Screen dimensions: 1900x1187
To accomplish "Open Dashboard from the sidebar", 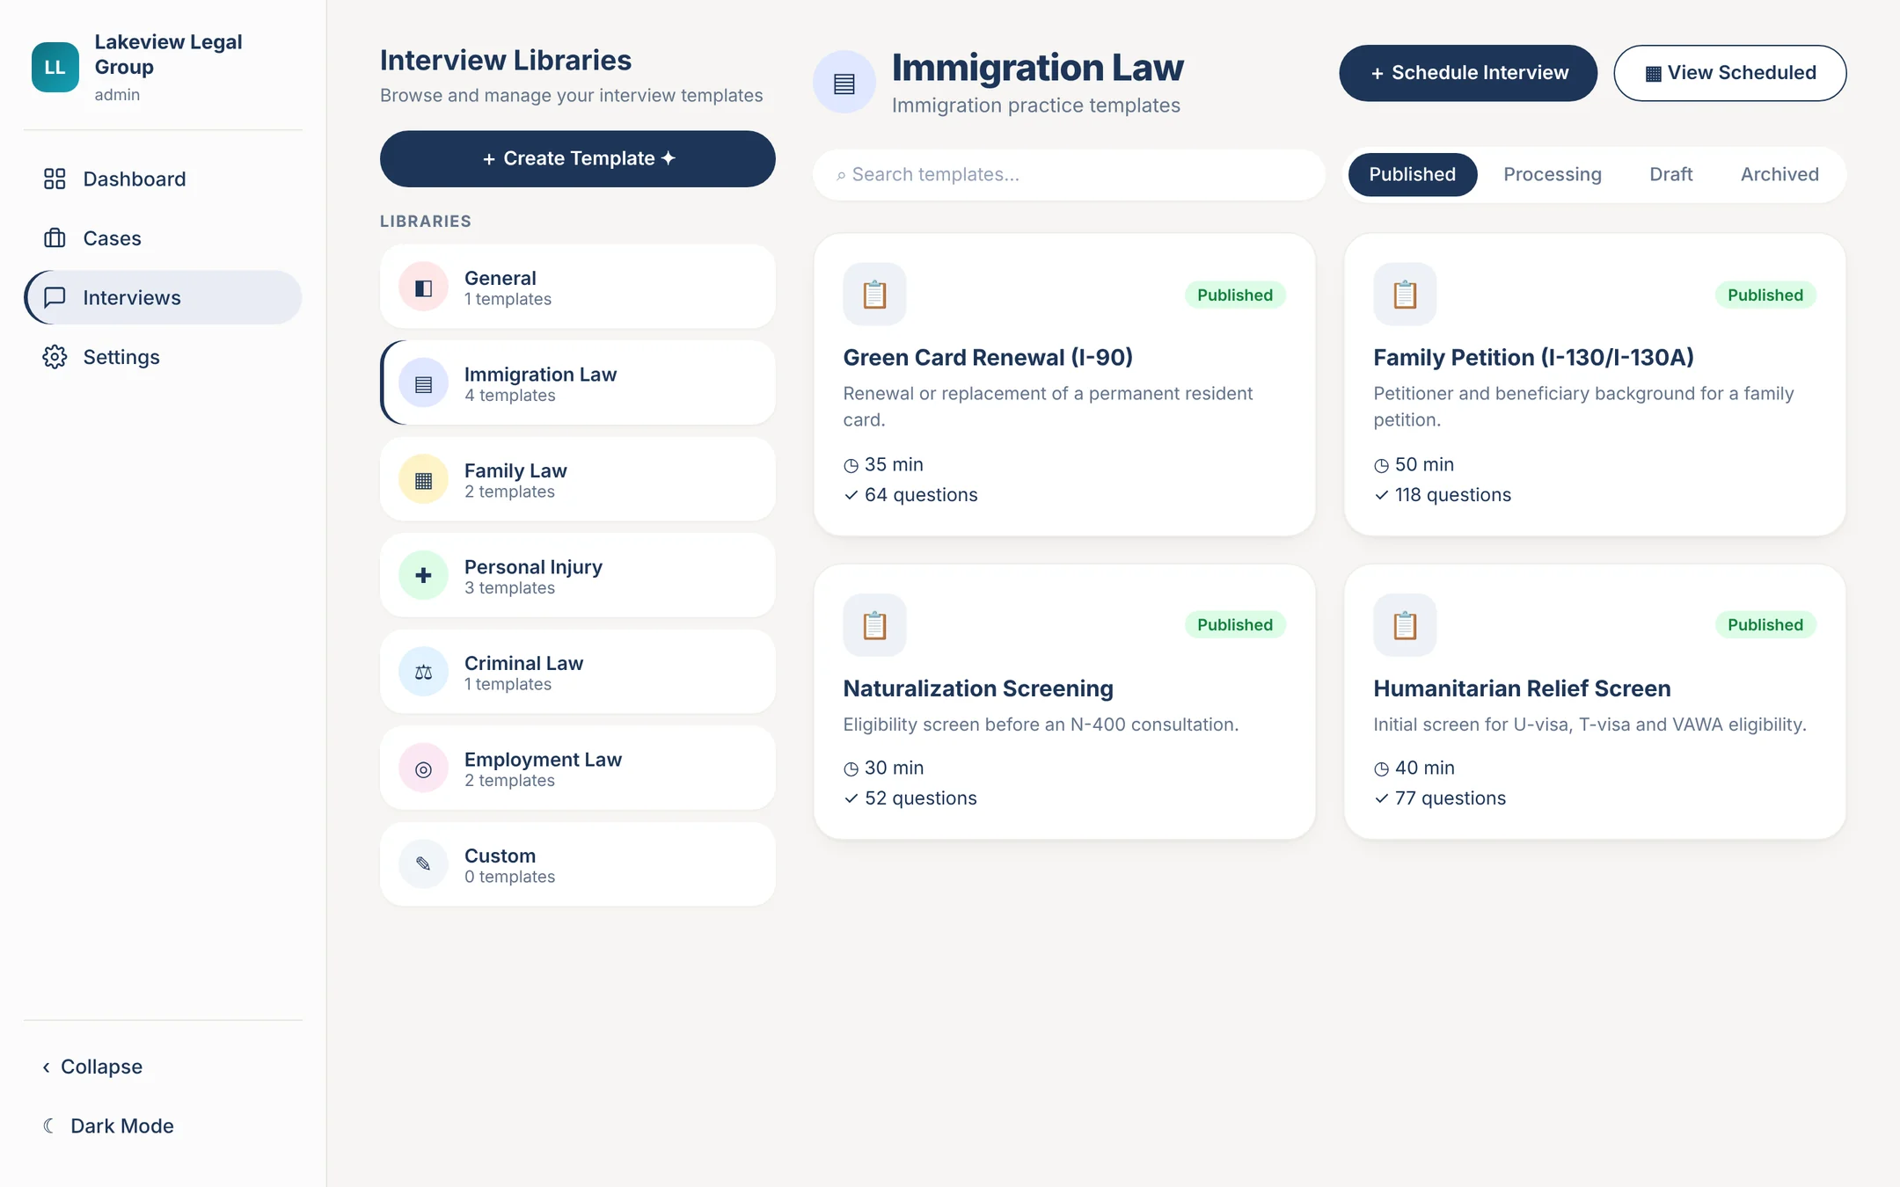I will pyautogui.click(x=163, y=178).
